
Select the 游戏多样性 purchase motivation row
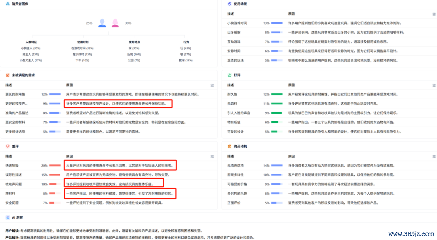click(329, 175)
